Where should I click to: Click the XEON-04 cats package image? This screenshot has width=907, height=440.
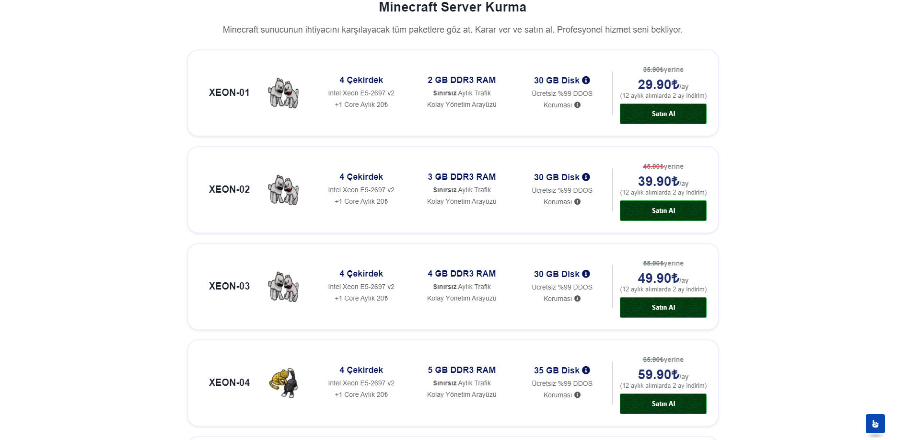pos(283,383)
